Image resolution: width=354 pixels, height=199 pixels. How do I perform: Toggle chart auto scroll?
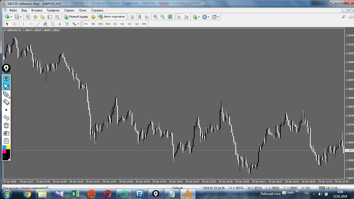pyautogui.click(x=179, y=17)
